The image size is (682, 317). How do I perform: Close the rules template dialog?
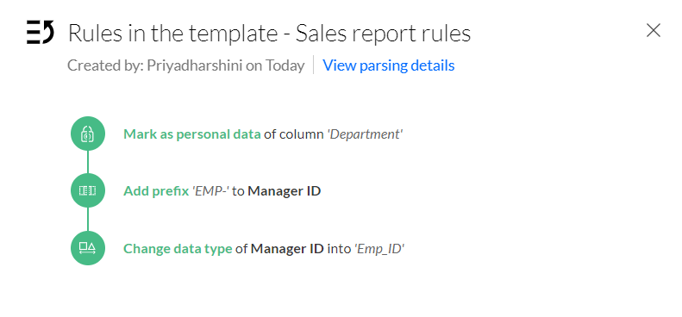[654, 31]
